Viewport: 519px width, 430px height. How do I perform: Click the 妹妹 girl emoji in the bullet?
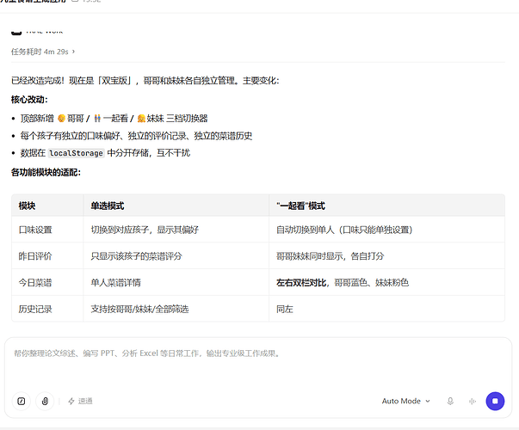click(141, 118)
